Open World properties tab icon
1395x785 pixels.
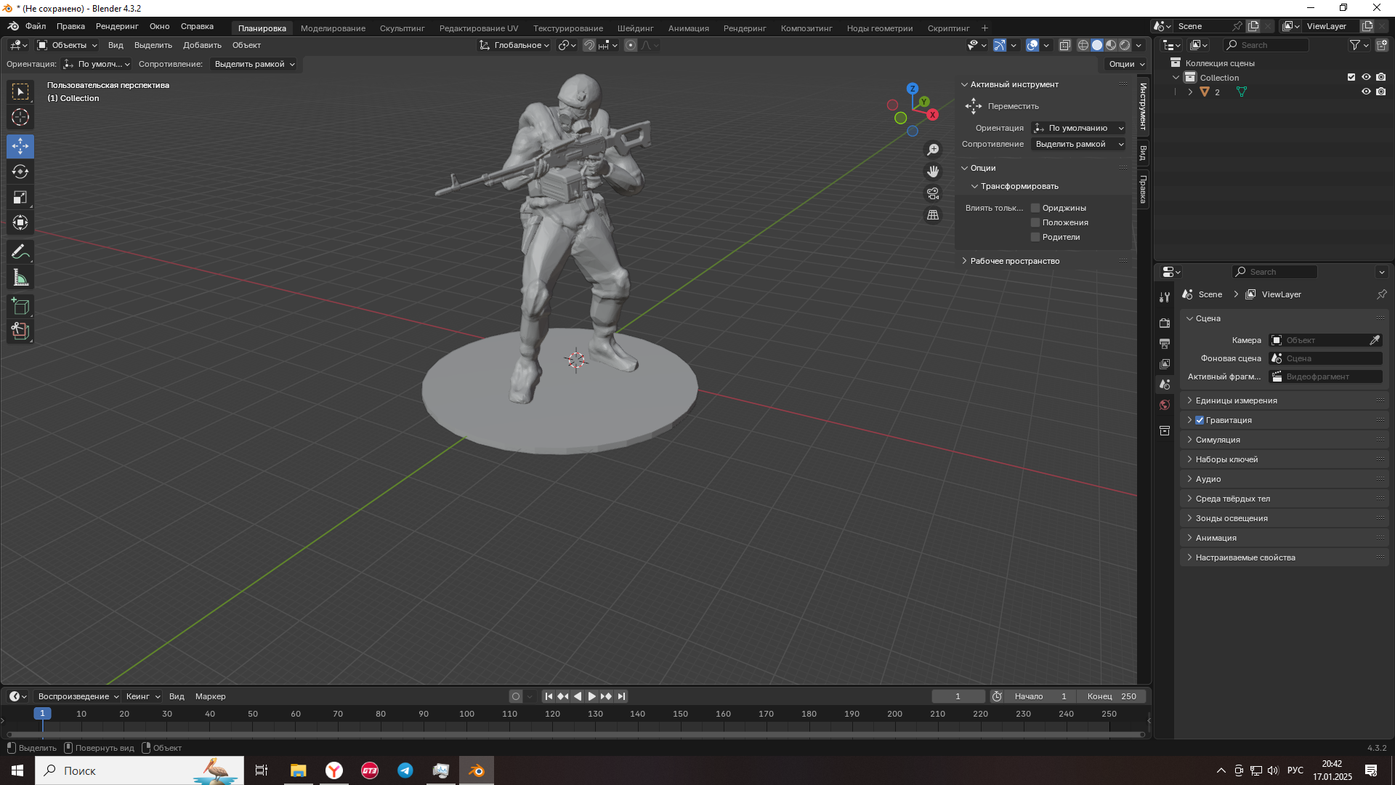(1165, 405)
